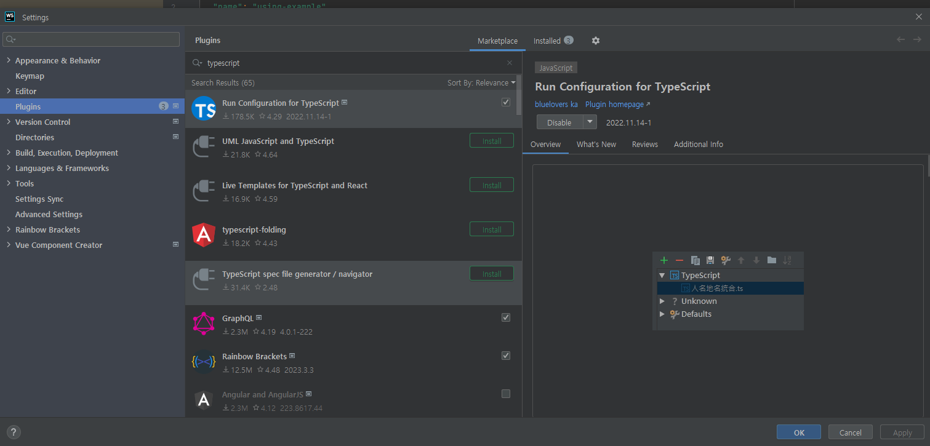This screenshot has height=446, width=930.
Task: Click the Rainbow Brackets plugin logo
Action: pyautogui.click(x=204, y=362)
